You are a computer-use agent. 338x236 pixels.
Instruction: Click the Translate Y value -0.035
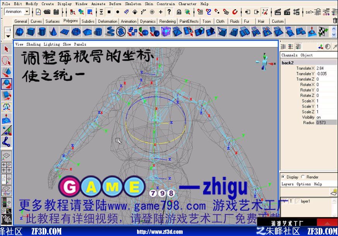[x=326, y=73]
